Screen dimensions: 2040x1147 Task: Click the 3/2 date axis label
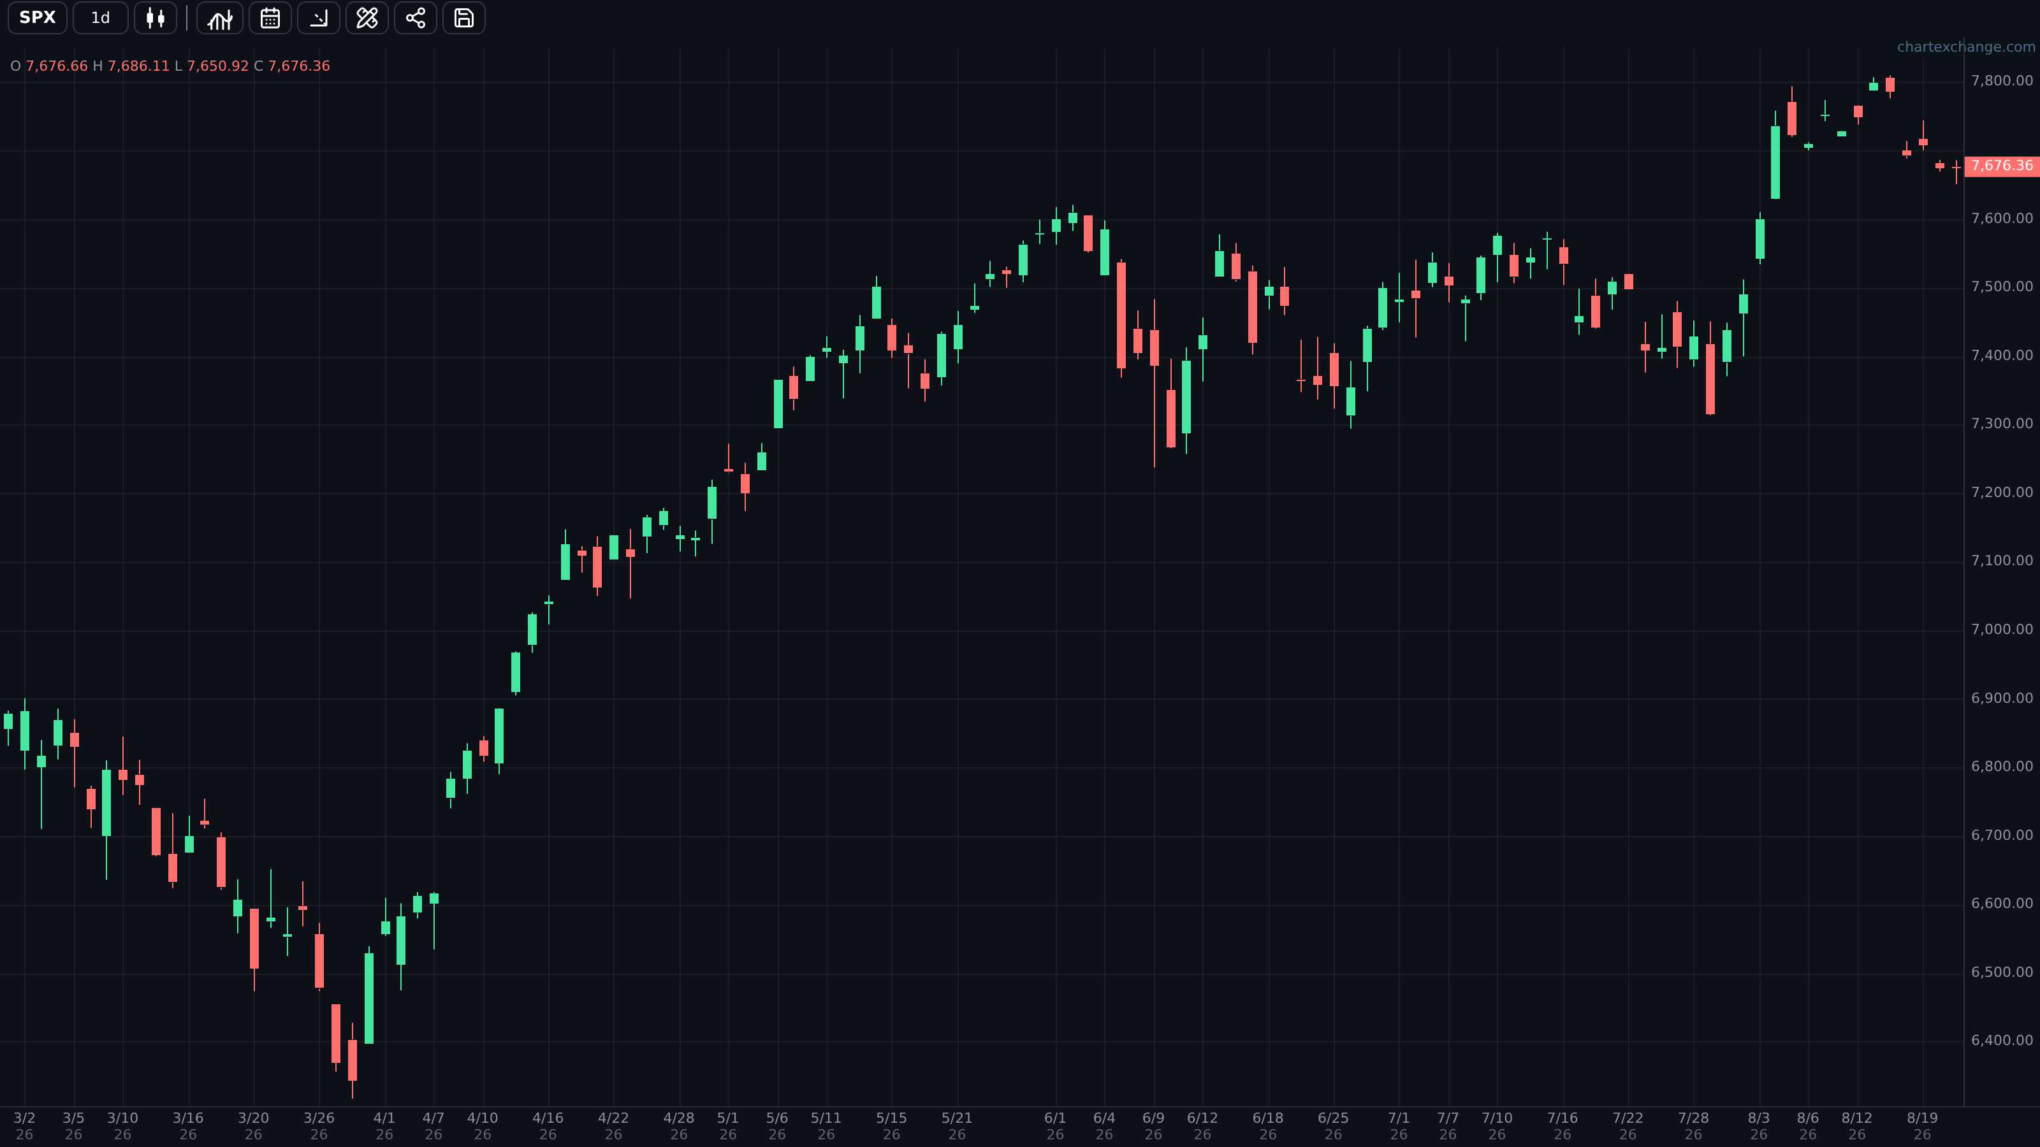[25, 1125]
